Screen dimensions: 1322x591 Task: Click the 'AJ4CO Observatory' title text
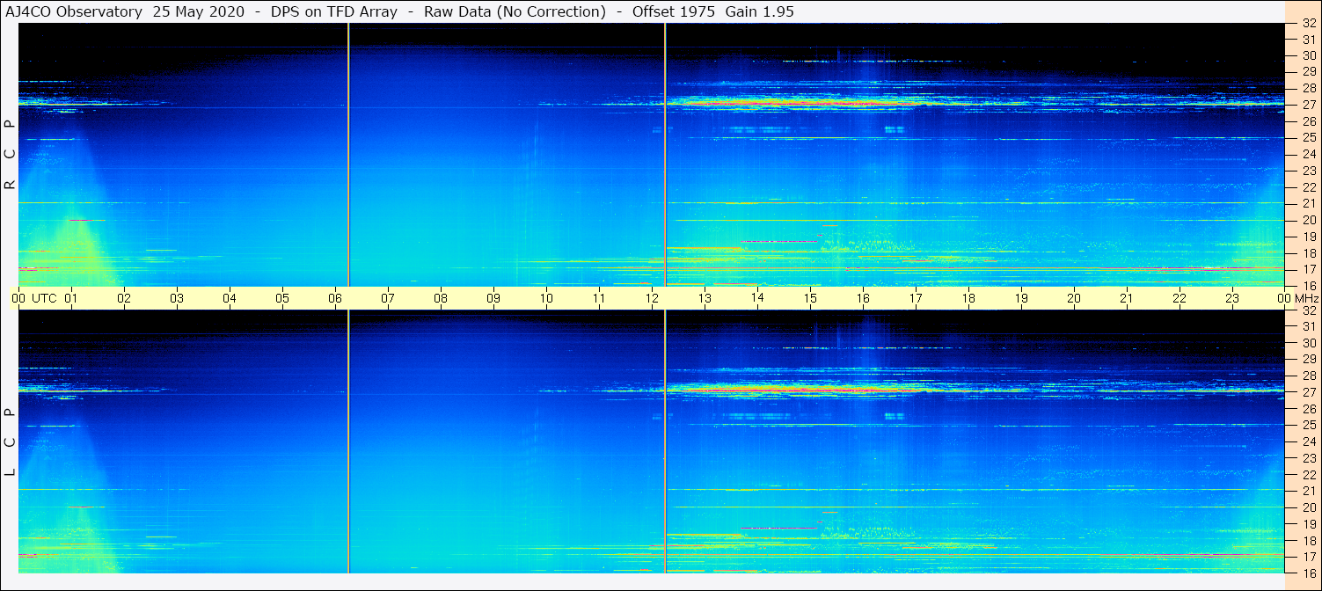click(x=74, y=11)
